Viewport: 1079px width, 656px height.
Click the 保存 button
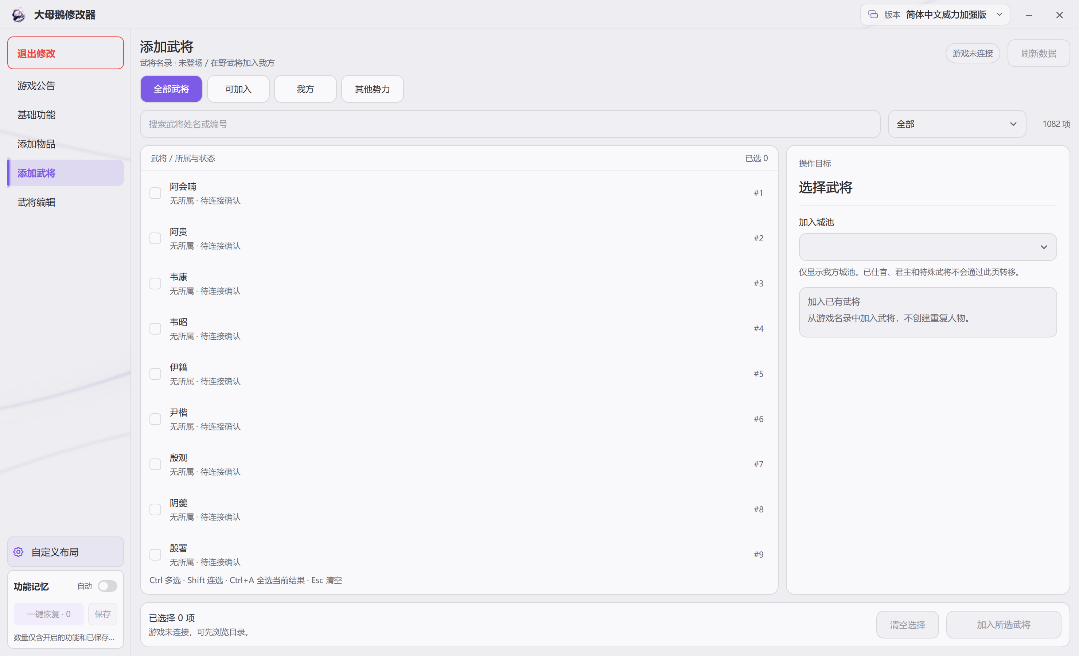pos(102,614)
